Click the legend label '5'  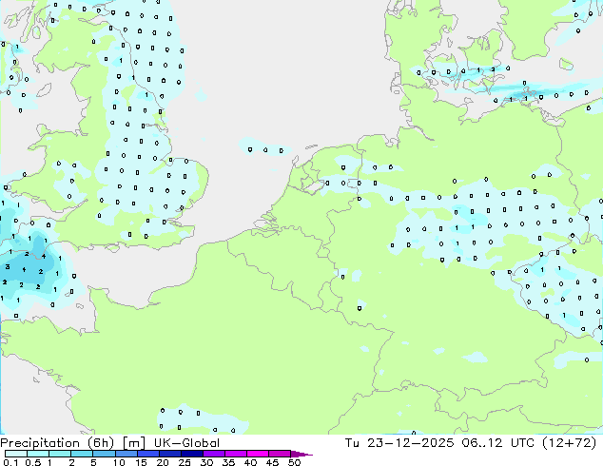[x=93, y=462]
